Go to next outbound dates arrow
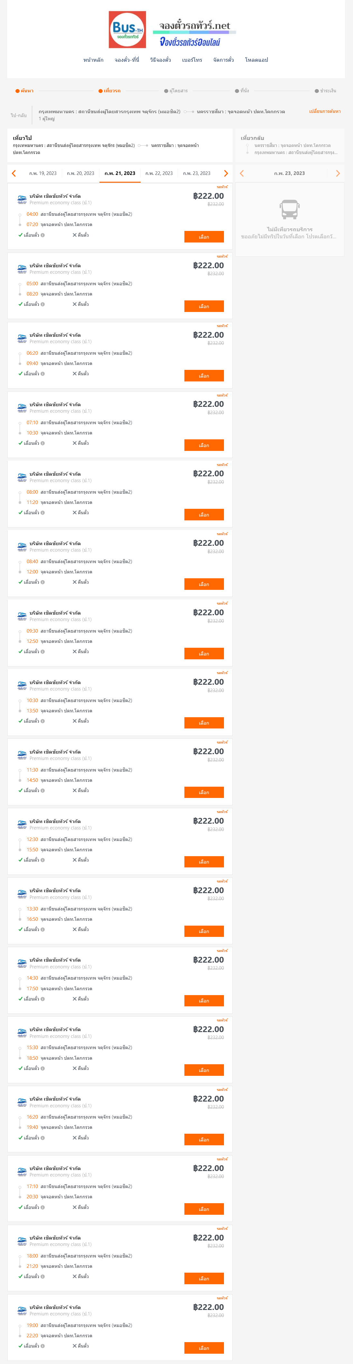The image size is (353, 1364). click(226, 173)
